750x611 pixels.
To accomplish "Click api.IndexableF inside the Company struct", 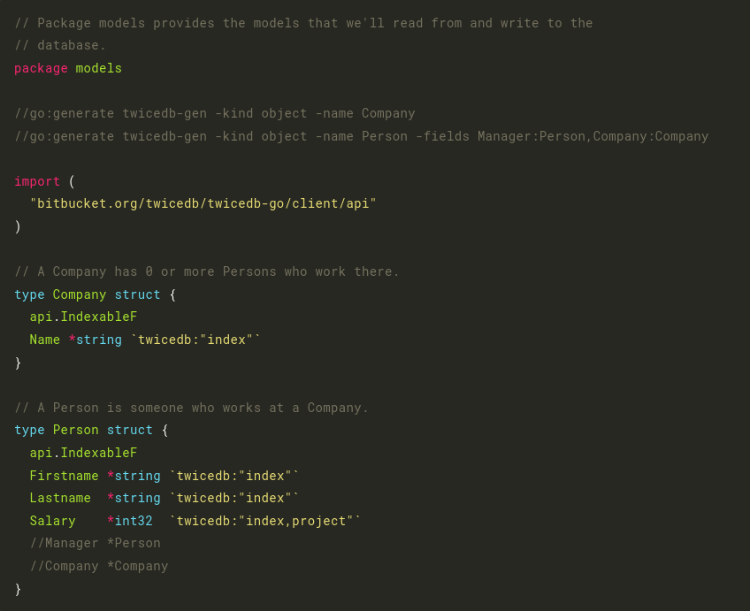I will tap(83, 317).
